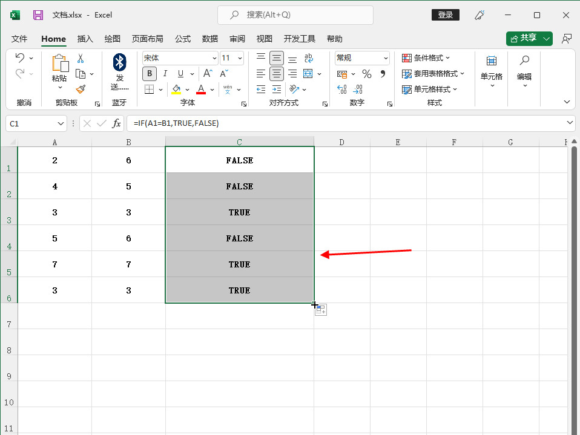
Task: Click the Insert Function fx icon
Action: tap(116, 123)
